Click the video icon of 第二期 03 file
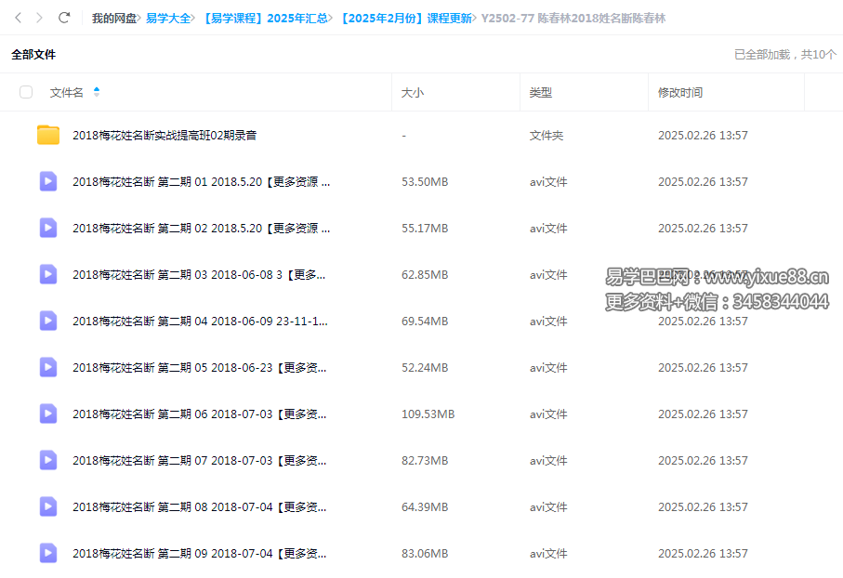The width and height of the screenshot is (843, 578). [47, 274]
